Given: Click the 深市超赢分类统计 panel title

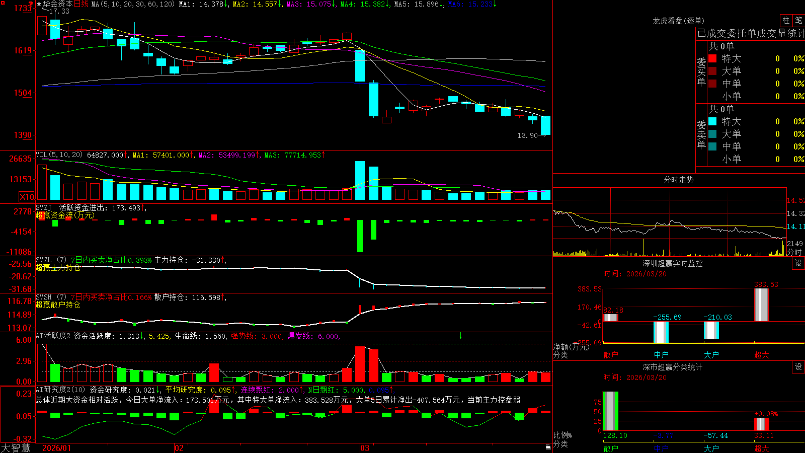Looking at the screenshot, I should point(673,367).
